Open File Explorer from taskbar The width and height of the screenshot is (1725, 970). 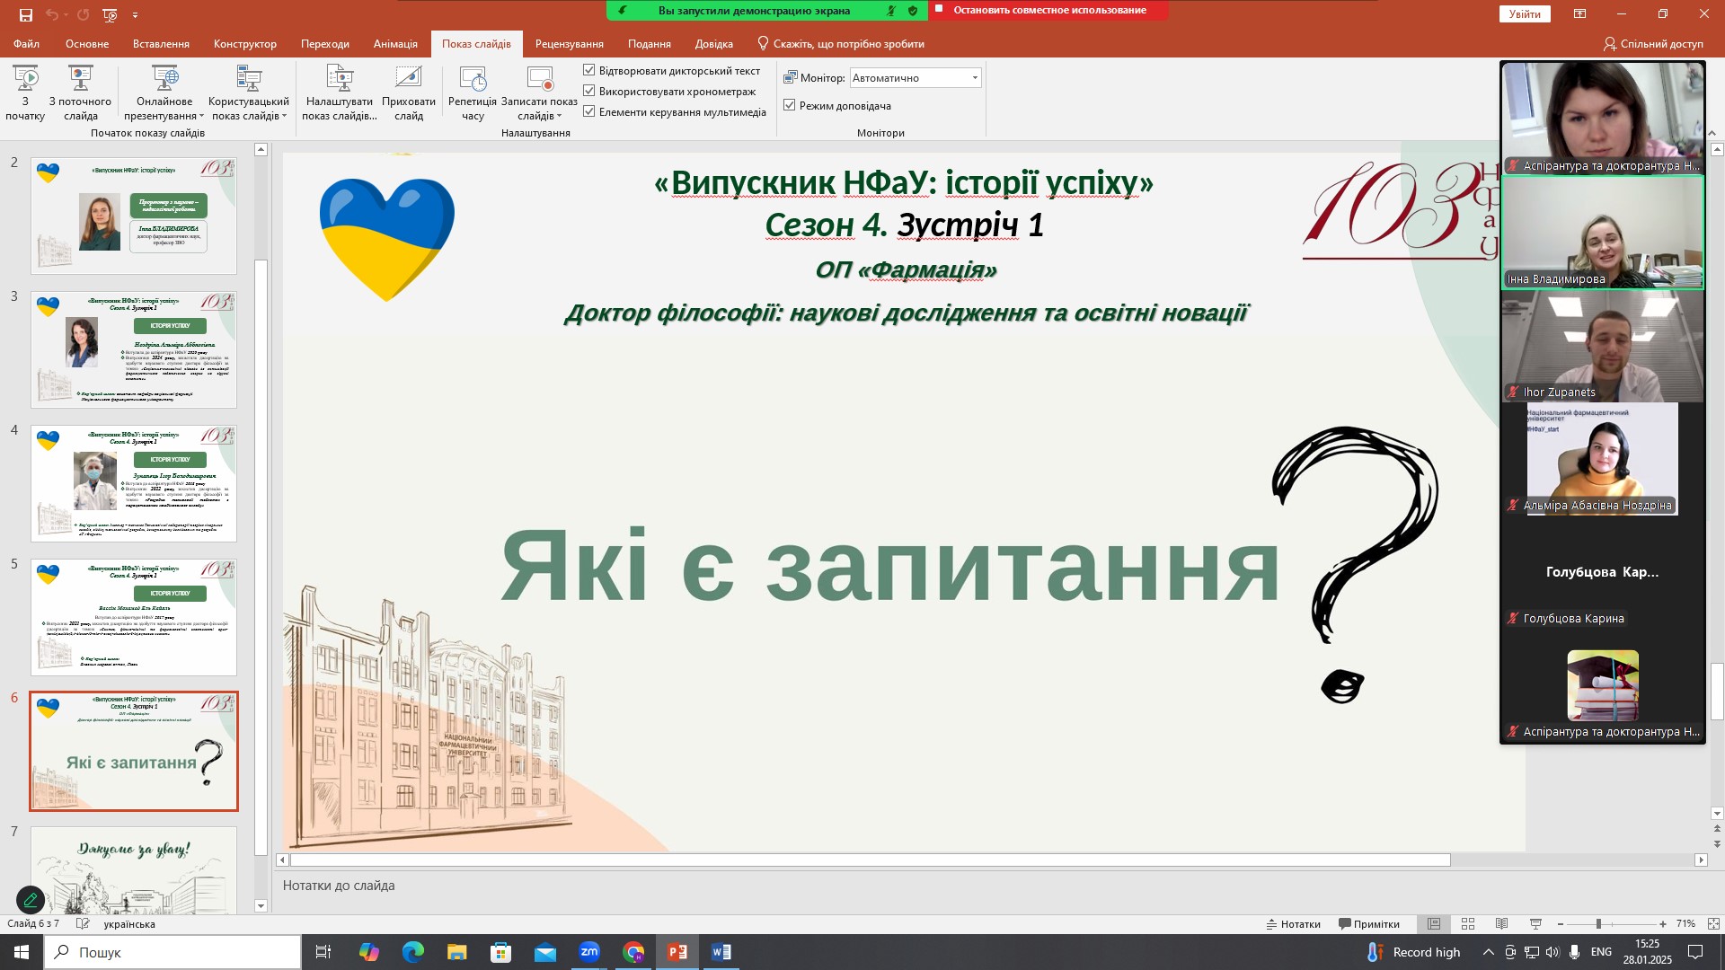click(457, 952)
